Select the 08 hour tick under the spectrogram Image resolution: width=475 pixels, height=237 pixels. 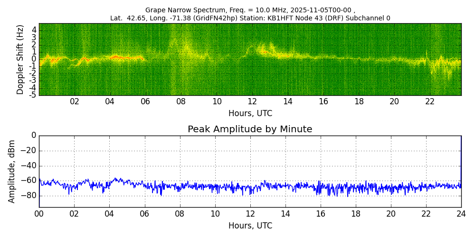[181, 101]
